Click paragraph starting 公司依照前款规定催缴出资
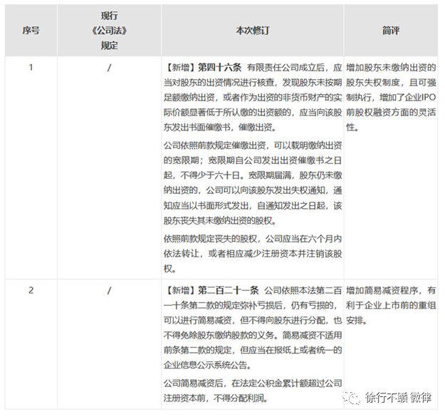 (252, 185)
